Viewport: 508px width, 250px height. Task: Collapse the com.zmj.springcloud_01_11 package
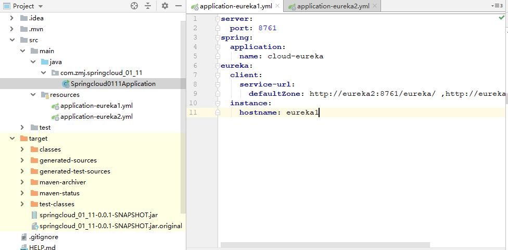click(x=43, y=73)
